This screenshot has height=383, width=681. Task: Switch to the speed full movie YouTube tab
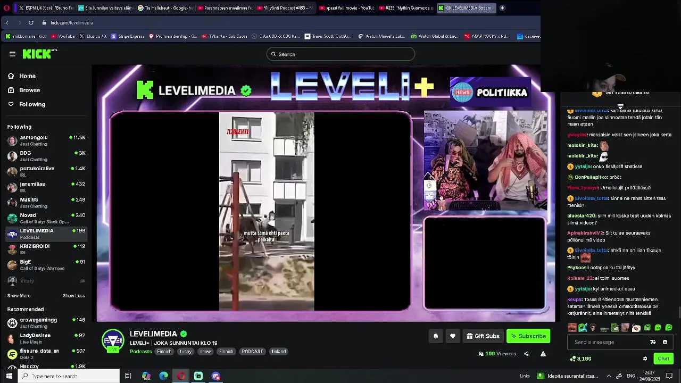(x=346, y=8)
